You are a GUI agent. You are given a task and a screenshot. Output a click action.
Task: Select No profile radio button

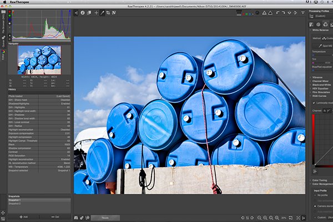(316, 195)
